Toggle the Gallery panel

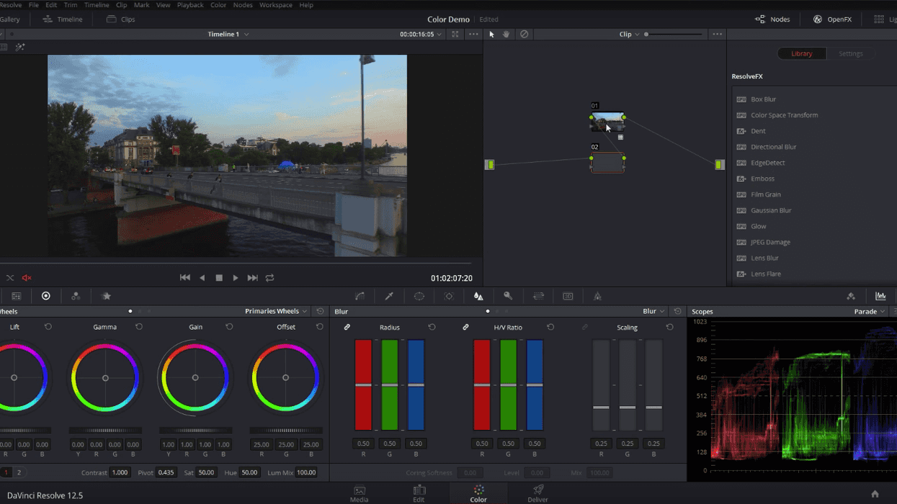(x=10, y=19)
